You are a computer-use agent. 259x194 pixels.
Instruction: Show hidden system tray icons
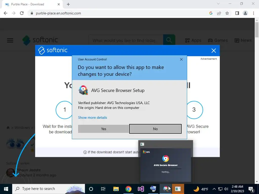pos(214,189)
